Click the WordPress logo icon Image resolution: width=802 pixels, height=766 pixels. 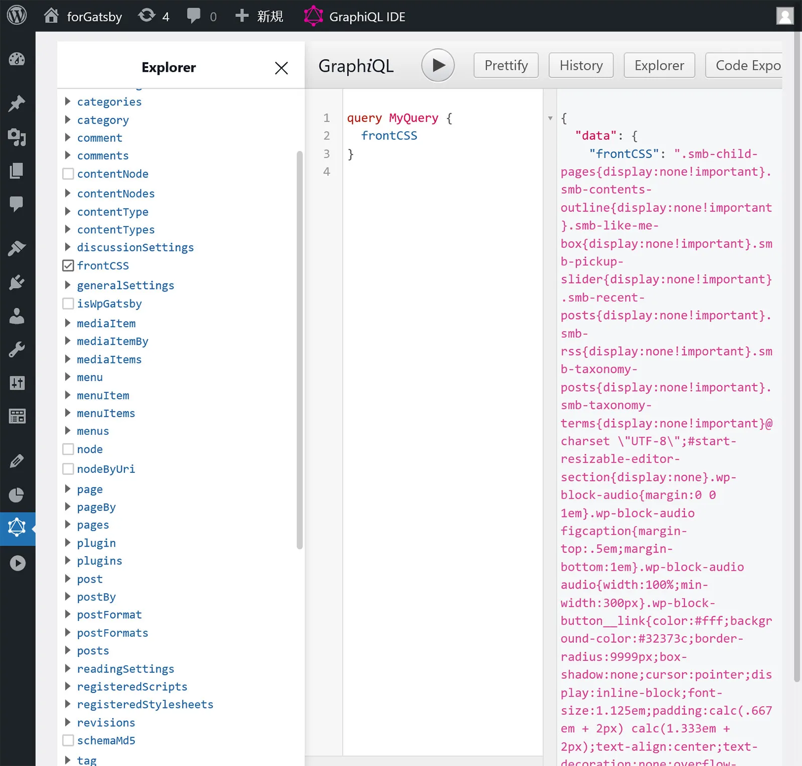pos(17,16)
